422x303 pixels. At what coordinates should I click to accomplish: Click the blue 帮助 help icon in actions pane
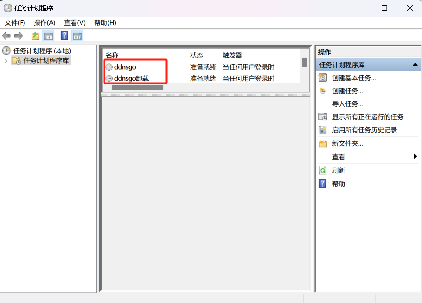(322, 184)
